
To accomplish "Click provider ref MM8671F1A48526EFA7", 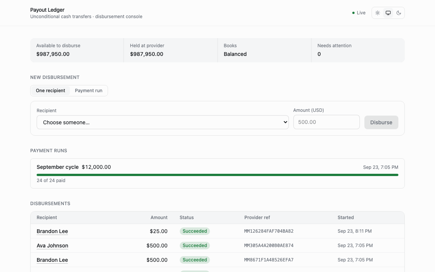I will tap(269, 260).
